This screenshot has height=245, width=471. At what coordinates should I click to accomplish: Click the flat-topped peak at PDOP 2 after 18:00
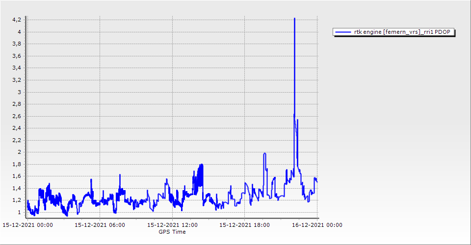point(264,153)
